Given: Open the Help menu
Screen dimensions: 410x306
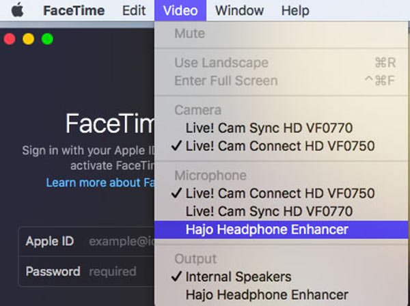Looking at the screenshot, I should (x=295, y=11).
